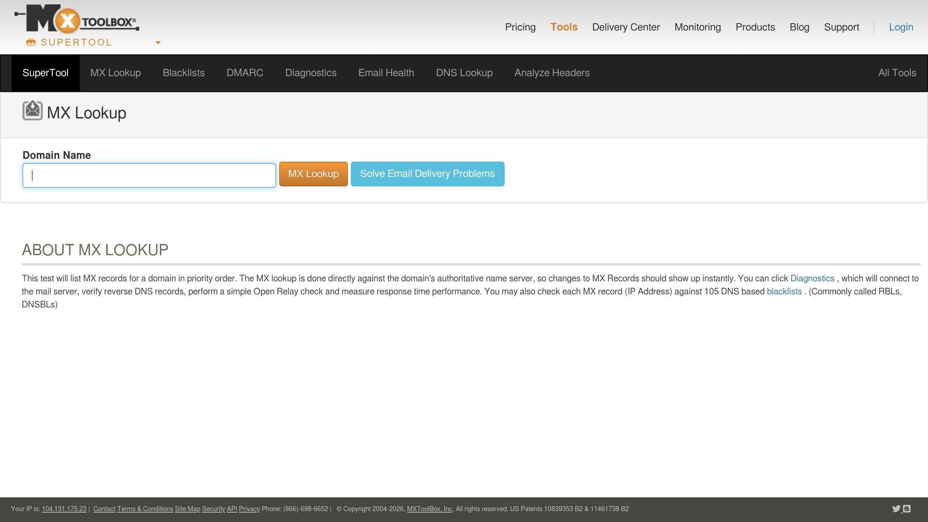The height and width of the screenshot is (522, 928).
Task: Select the DNS Lookup tab
Action: (464, 73)
